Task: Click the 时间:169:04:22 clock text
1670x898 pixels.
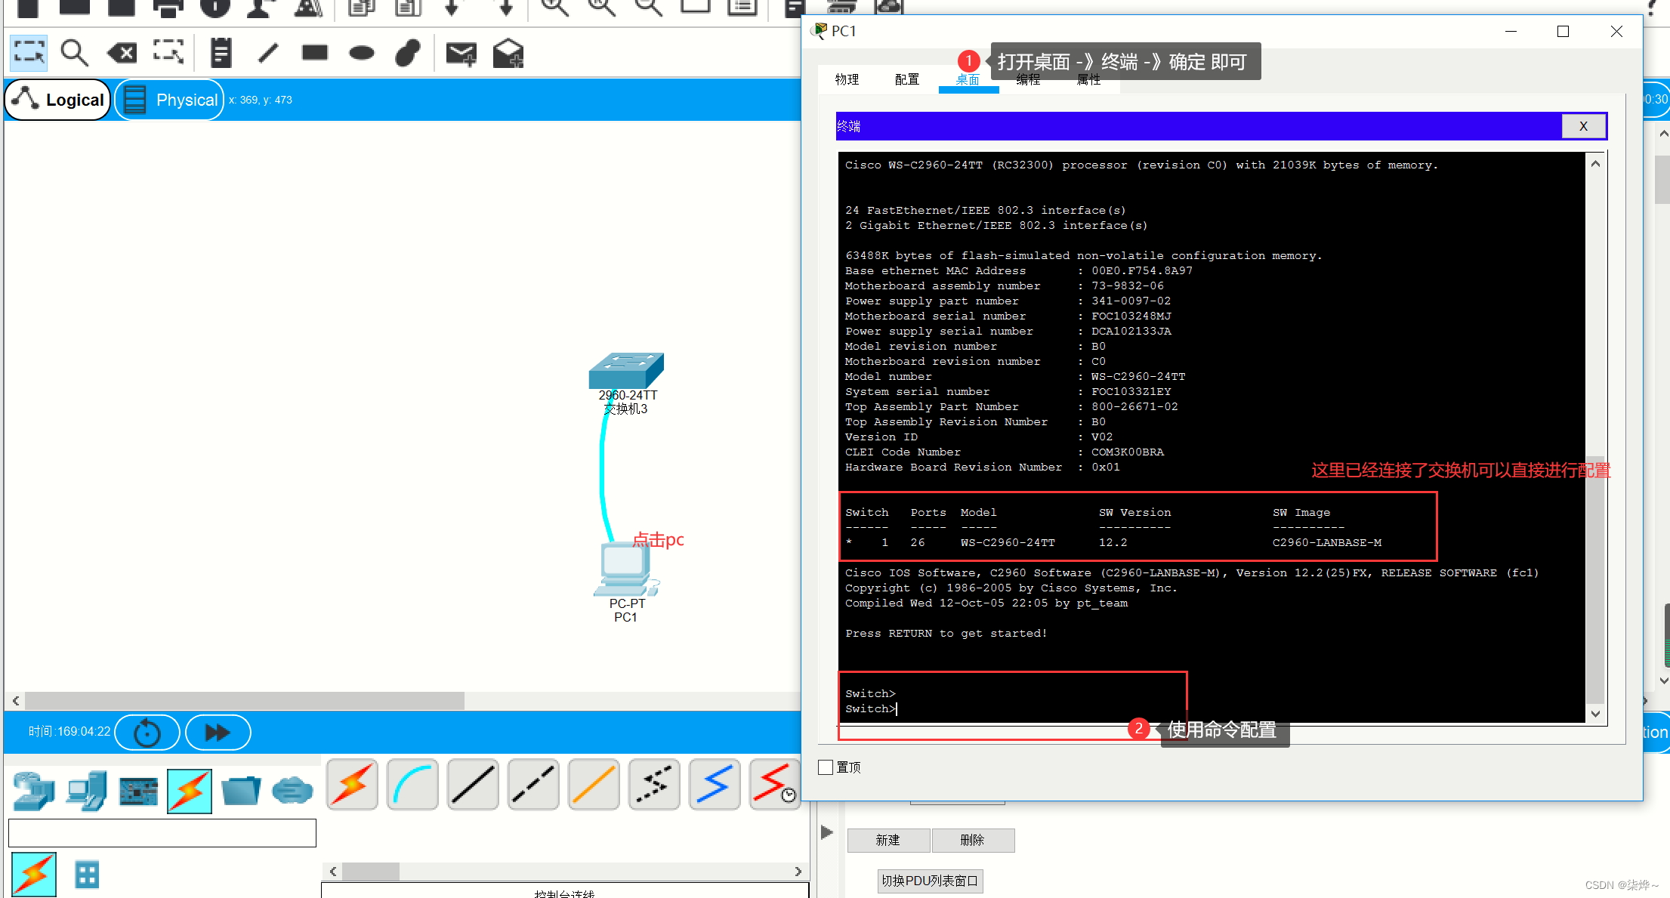Action: [x=69, y=732]
